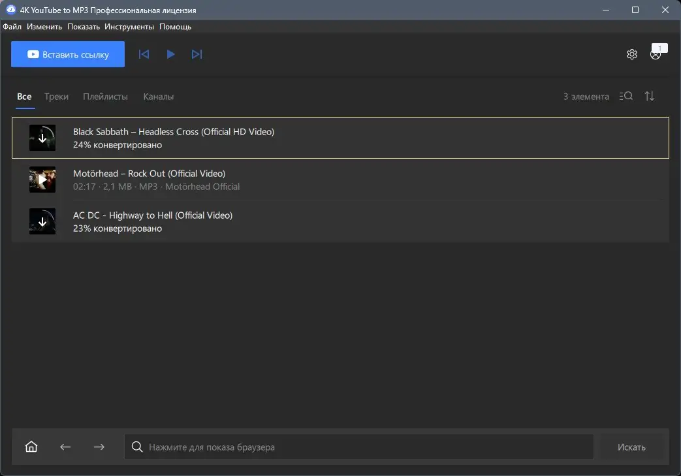Open account profile icon with notification badge
681x476 pixels.
657,52
